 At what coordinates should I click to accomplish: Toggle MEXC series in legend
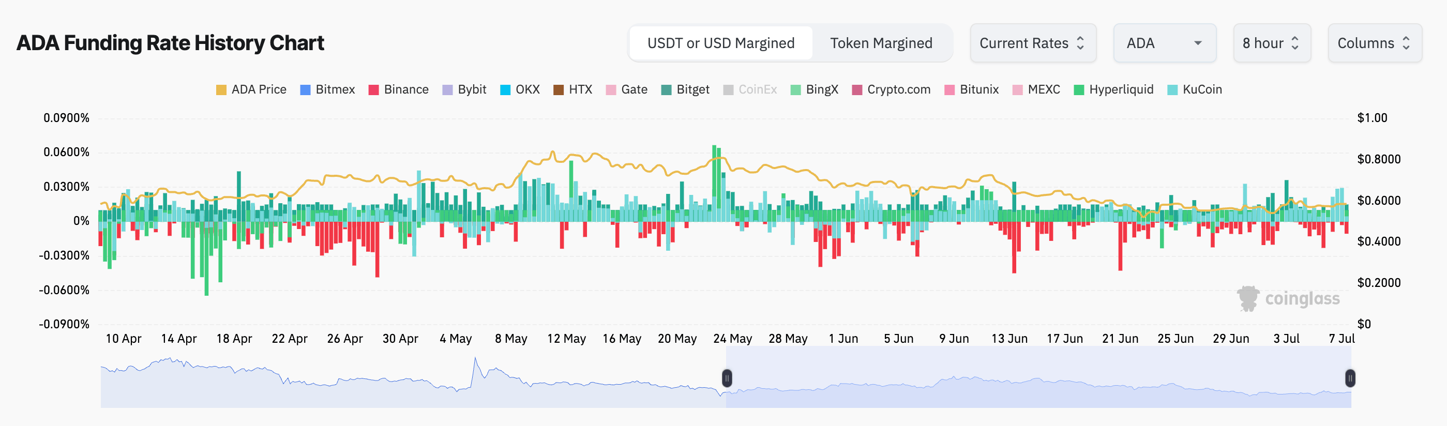(1036, 90)
